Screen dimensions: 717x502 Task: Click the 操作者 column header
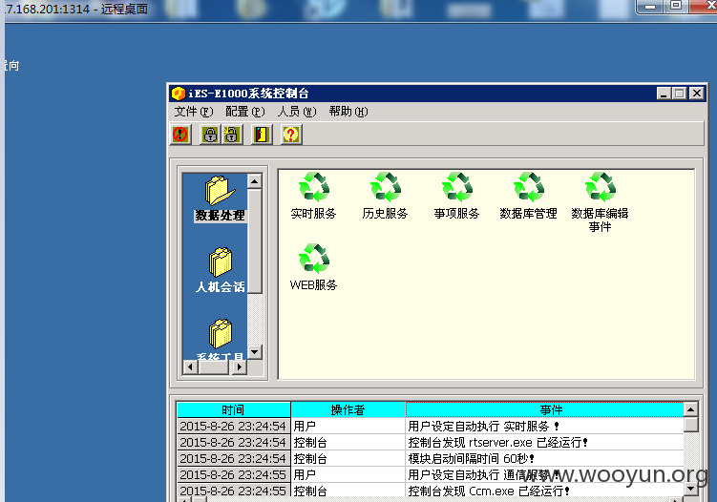coord(348,409)
